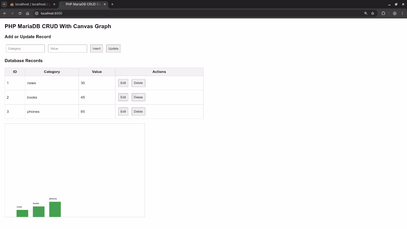Click the Update button
The width and height of the screenshot is (407, 229).
113,48
